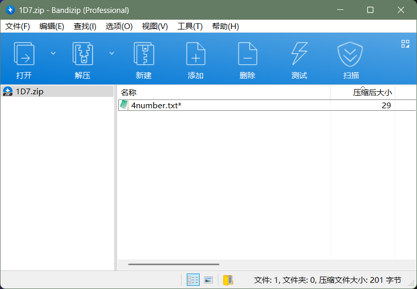Minimize the Bandizip window
This screenshot has height=289, width=417.
click(340, 10)
